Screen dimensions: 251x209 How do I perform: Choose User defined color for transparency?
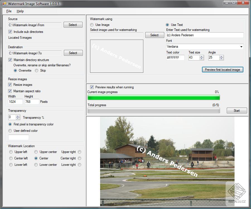10,131
